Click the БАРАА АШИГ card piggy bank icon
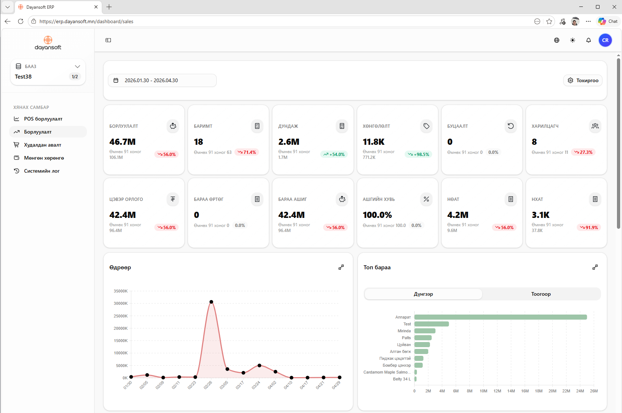The width and height of the screenshot is (622, 413). (x=342, y=199)
